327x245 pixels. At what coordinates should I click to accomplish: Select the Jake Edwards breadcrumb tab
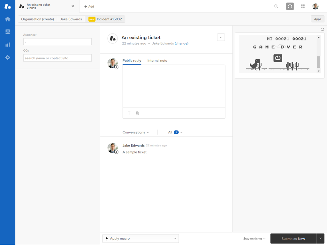point(71,19)
